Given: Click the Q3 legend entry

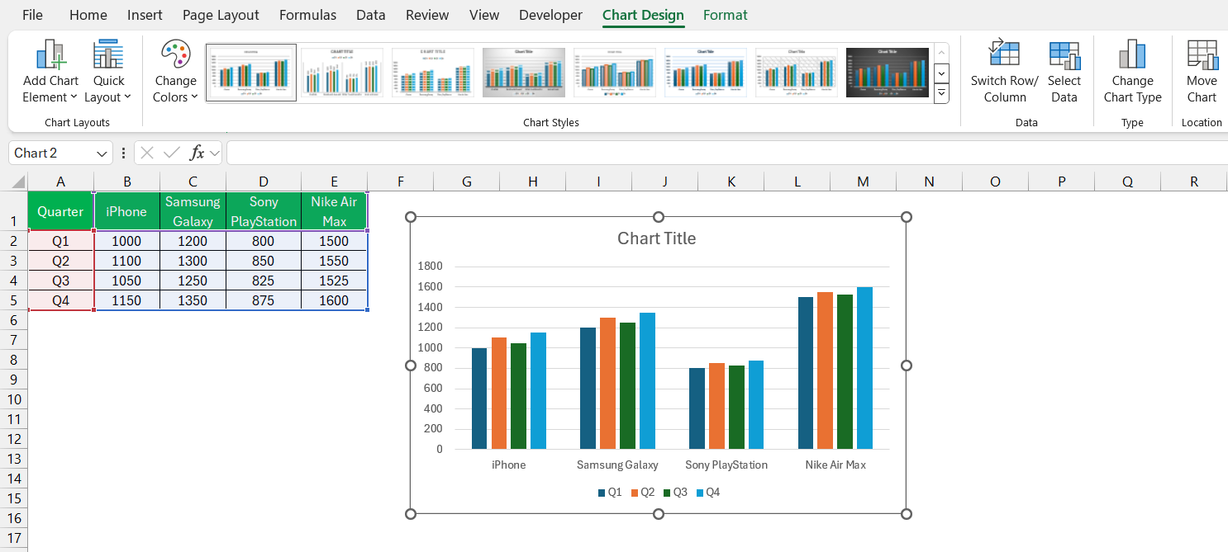Looking at the screenshot, I should (675, 493).
